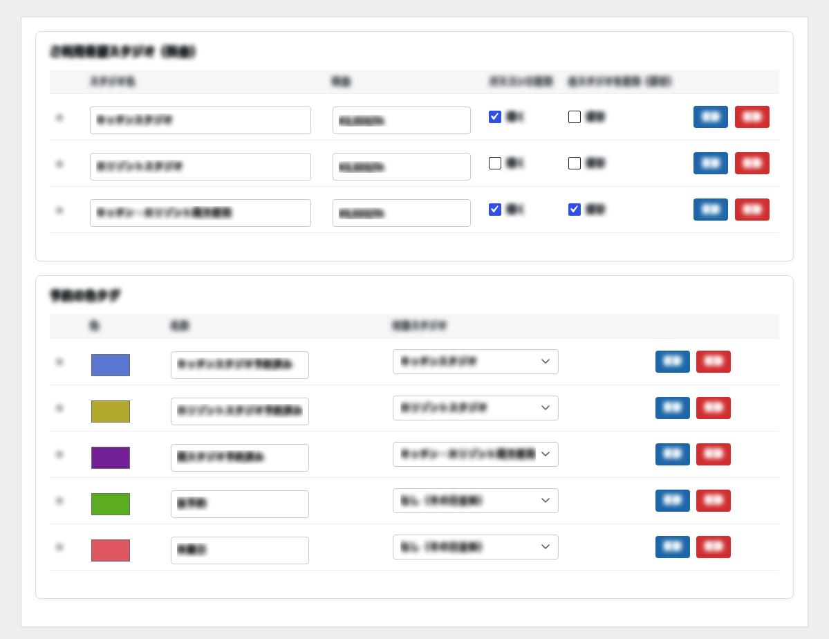This screenshot has height=639, width=829.
Task: Open the studio dropdown in the blue tag row
Action: (475, 362)
